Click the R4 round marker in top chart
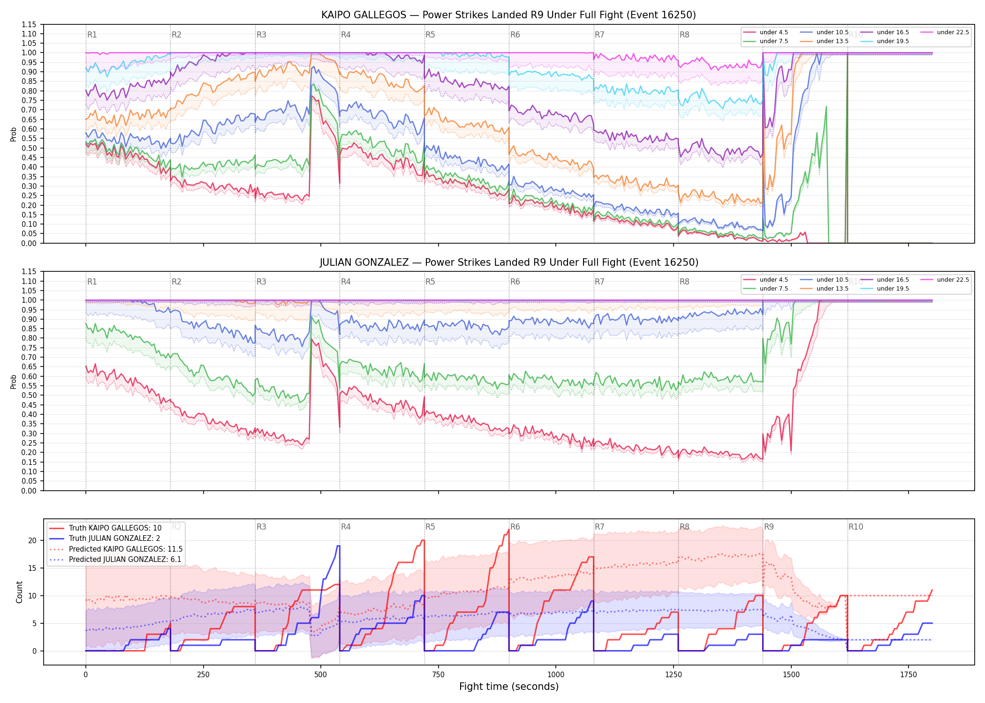The height and width of the screenshot is (703, 985). [x=346, y=35]
